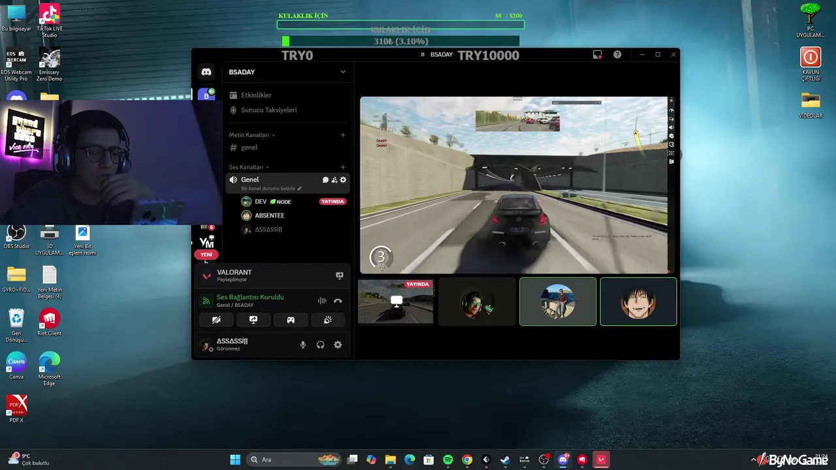
Task: Open PDF X desktop shortcut
Action: [x=16, y=409]
